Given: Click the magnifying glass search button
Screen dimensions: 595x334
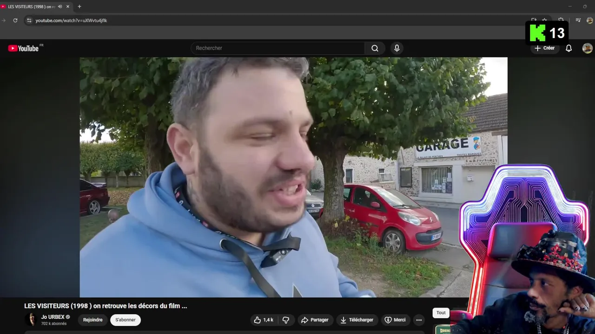Looking at the screenshot, I should pyautogui.click(x=375, y=48).
